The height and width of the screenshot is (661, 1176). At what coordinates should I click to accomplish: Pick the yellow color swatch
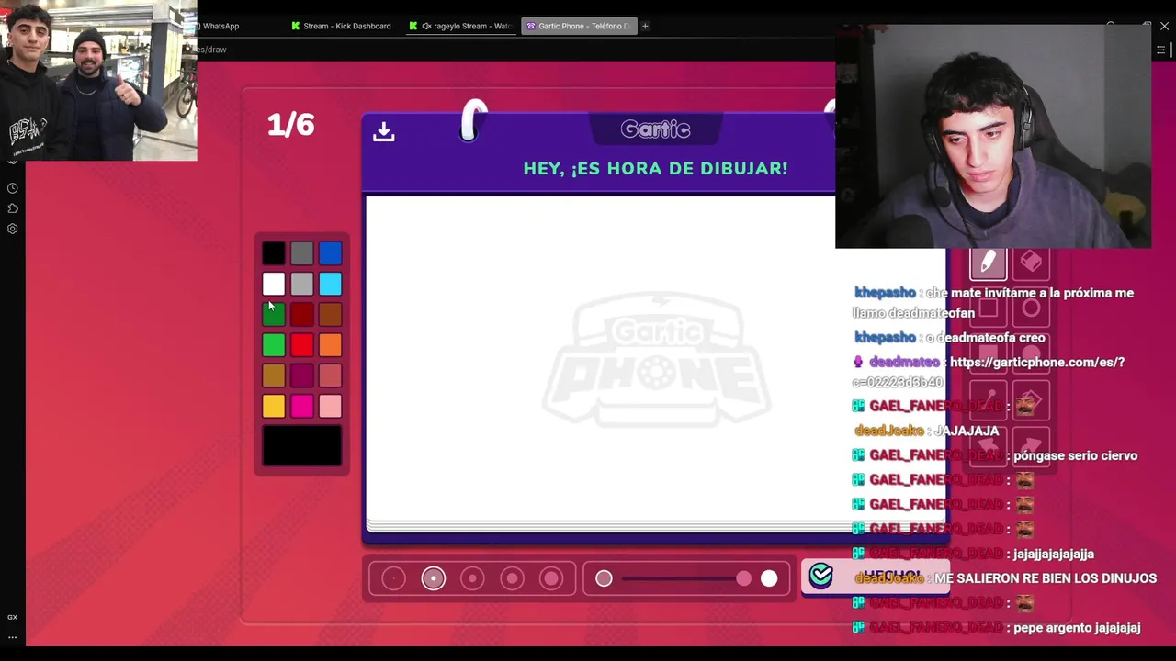pyautogui.click(x=274, y=406)
